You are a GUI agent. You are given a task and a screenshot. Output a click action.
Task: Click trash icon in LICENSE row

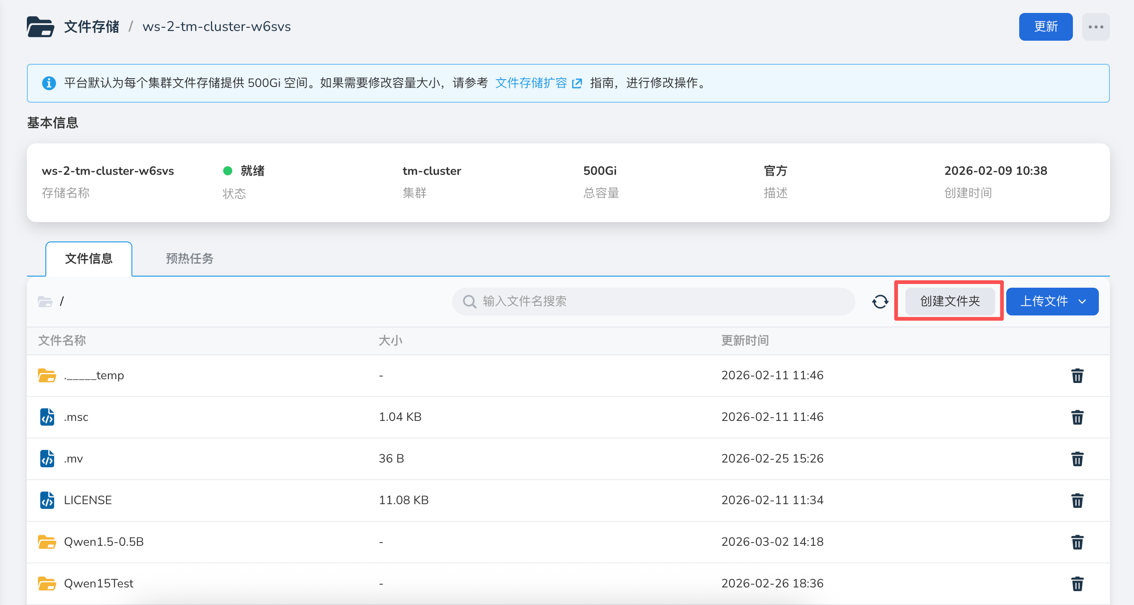(x=1077, y=500)
